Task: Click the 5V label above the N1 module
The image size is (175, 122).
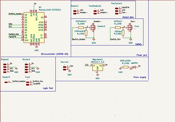Action: [35, 4]
